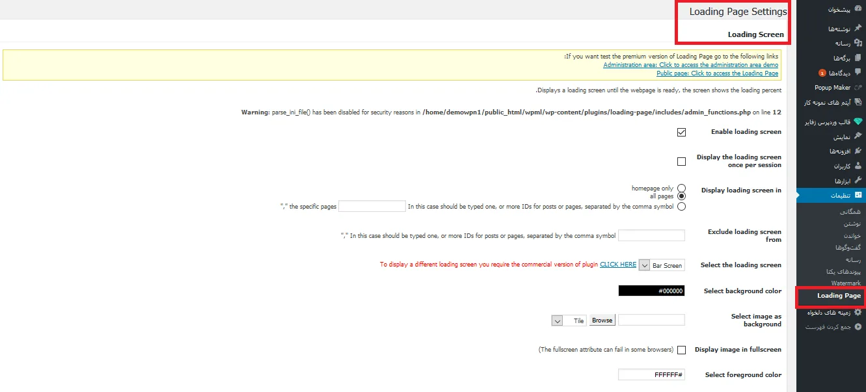Viewport: 866px width, 392px height.
Task: Click the specific pages ID input field
Action: click(x=372, y=207)
